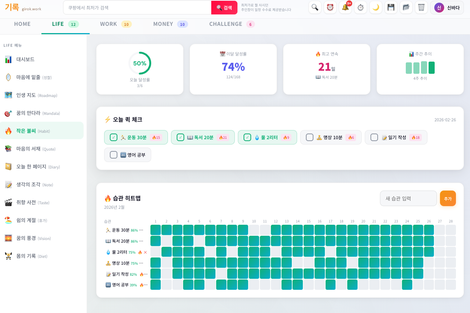This screenshot has width=470, height=313.
Task: Open 오늘 한 페이지 (Diary) in sidebar
Action: [42, 167]
